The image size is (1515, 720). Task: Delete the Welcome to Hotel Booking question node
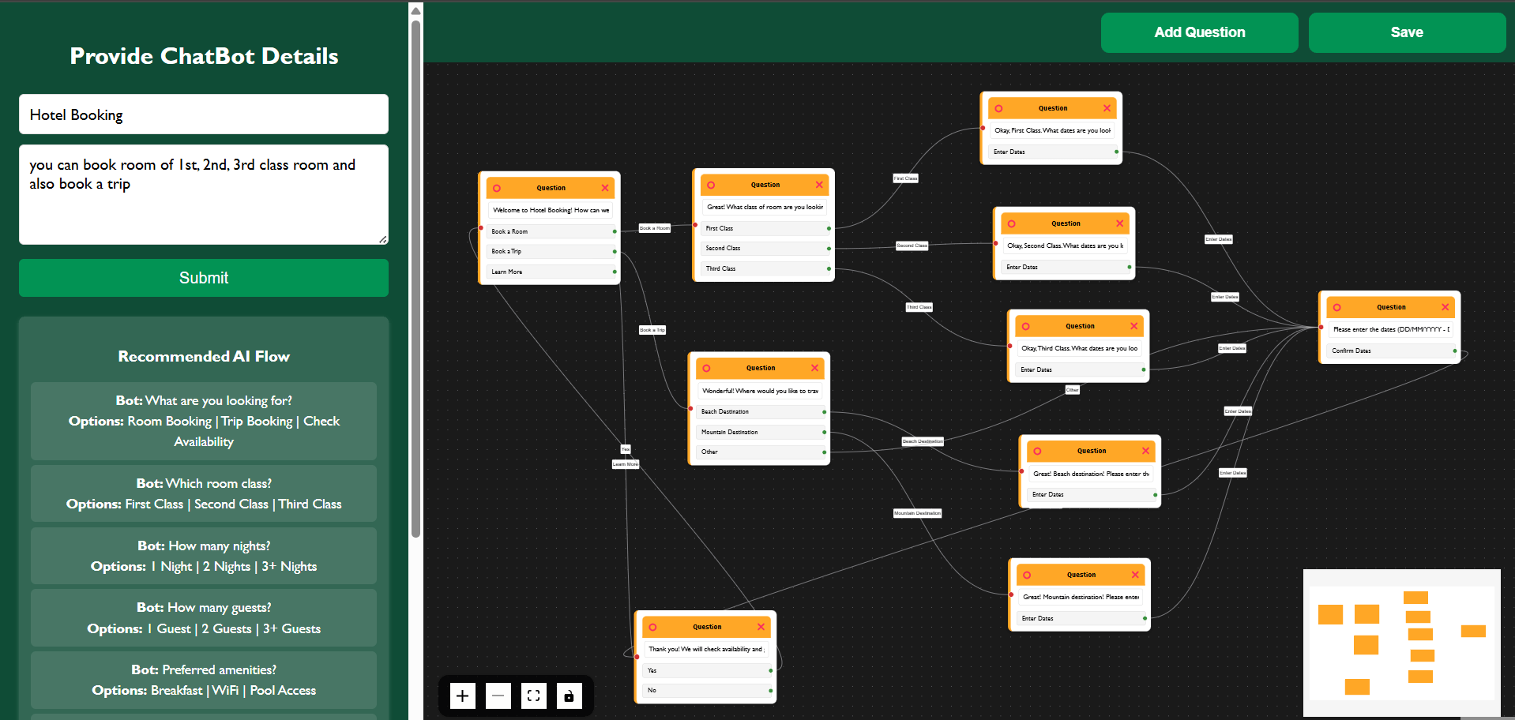tap(605, 188)
